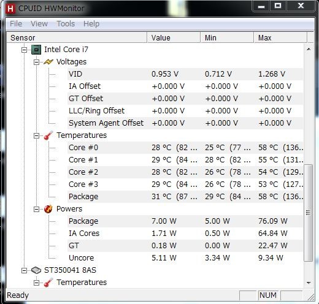Open the Tools menu
The width and height of the screenshot is (319, 304).
click(66, 24)
